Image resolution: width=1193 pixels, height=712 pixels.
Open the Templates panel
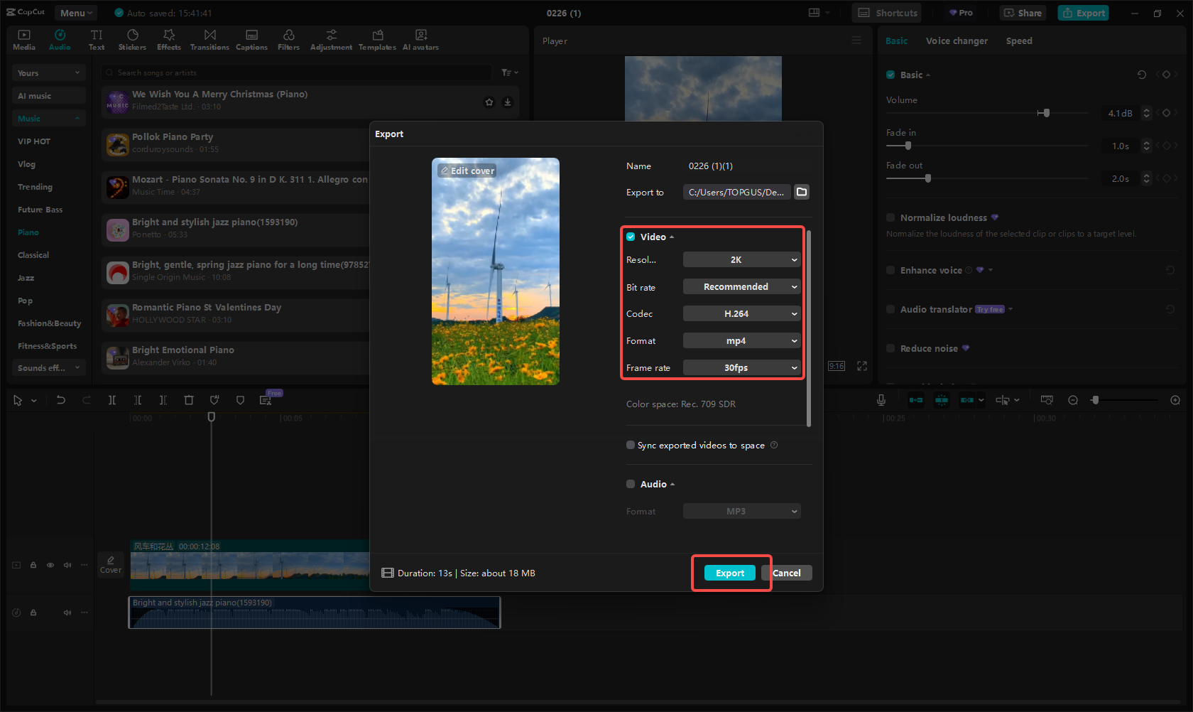377,39
